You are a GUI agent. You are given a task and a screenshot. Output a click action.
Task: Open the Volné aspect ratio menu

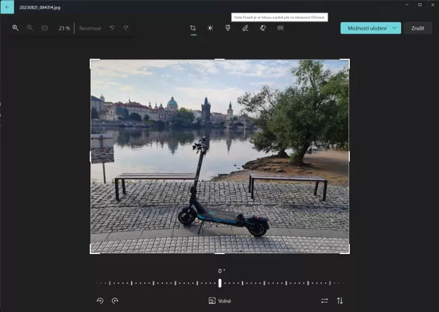(x=219, y=301)
